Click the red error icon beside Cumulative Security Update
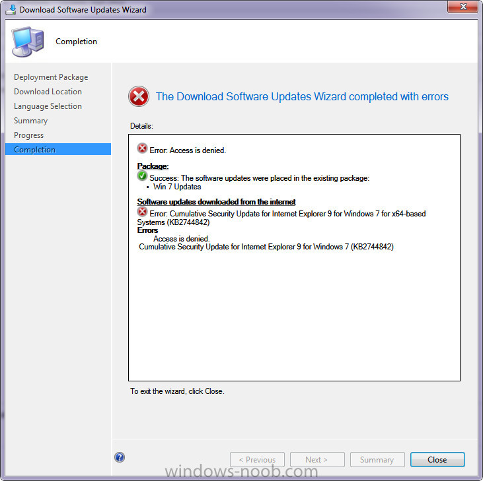 tap(142, 212)
